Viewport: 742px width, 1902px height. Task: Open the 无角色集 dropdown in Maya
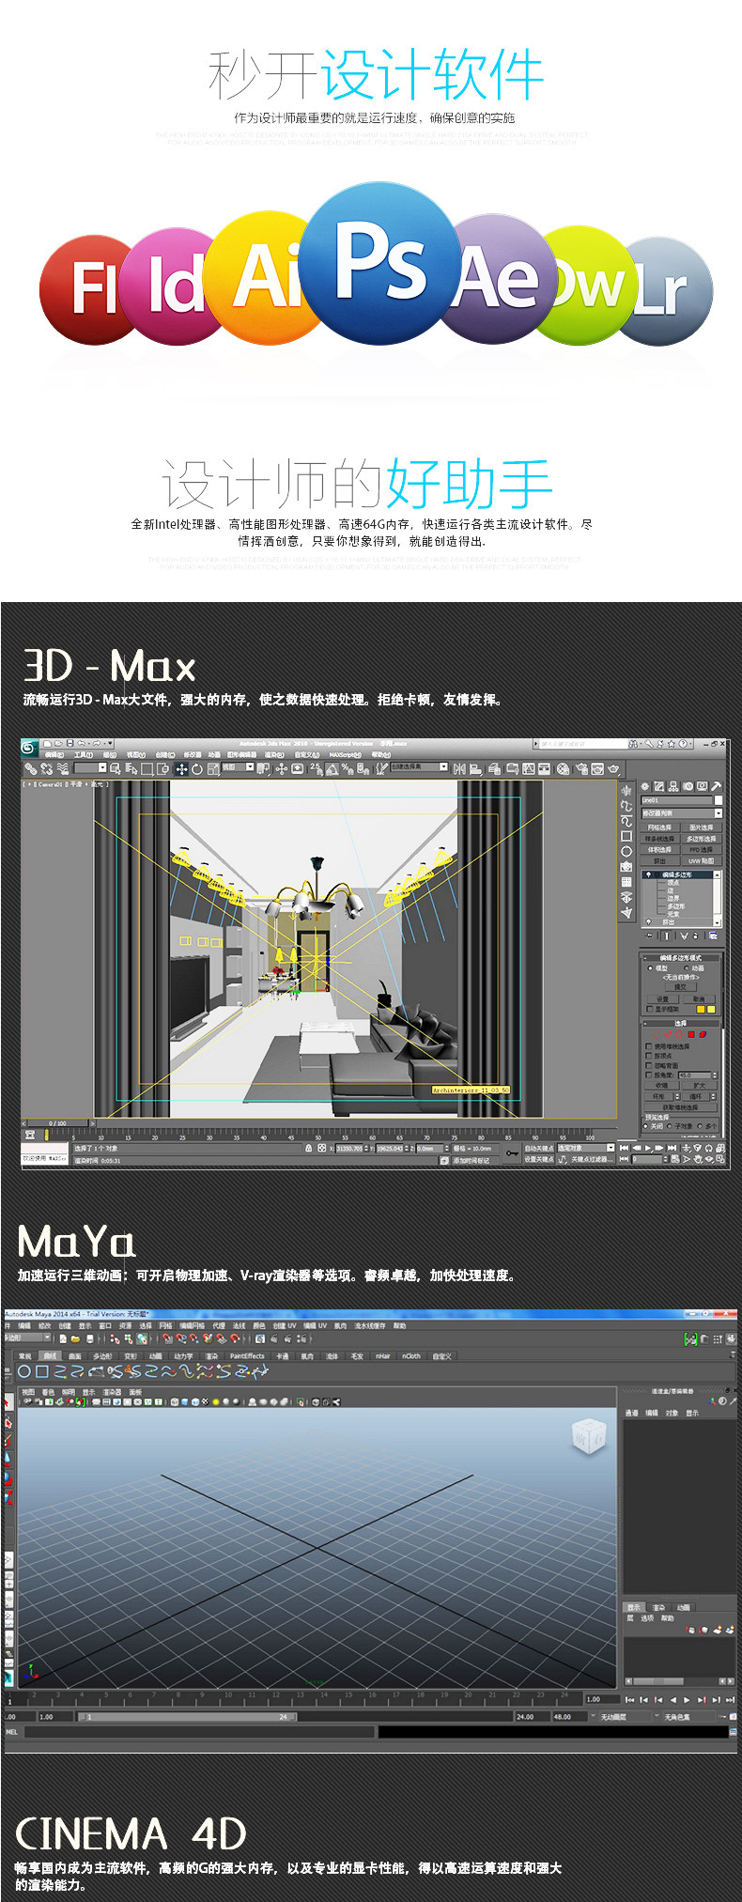pyautogui.click(x=684, y=1716)
